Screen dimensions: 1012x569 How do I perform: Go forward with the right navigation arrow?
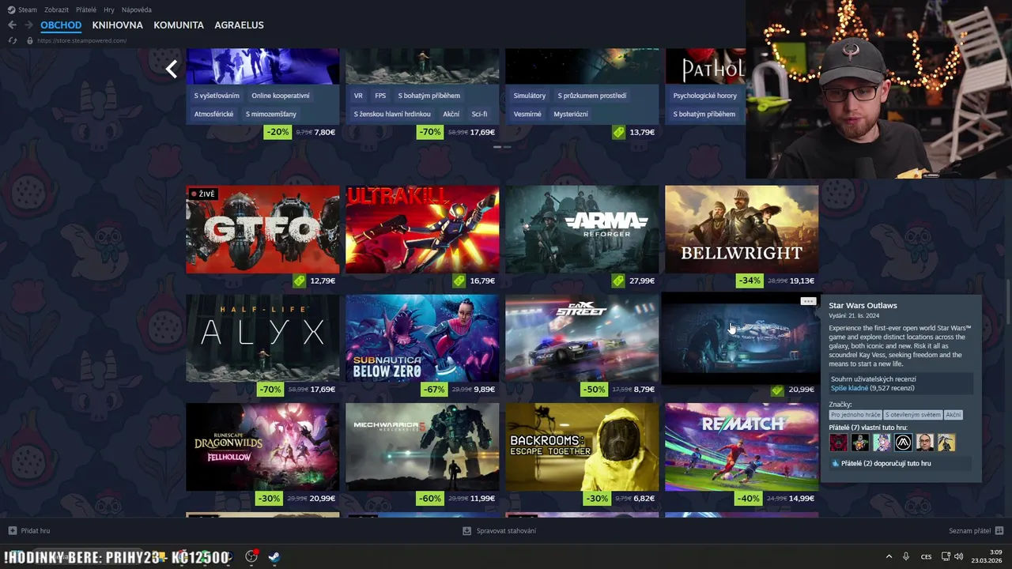pyautogui.click(x=28, y=25)
